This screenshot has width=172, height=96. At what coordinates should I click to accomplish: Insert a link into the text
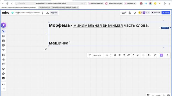click(128, 55)
